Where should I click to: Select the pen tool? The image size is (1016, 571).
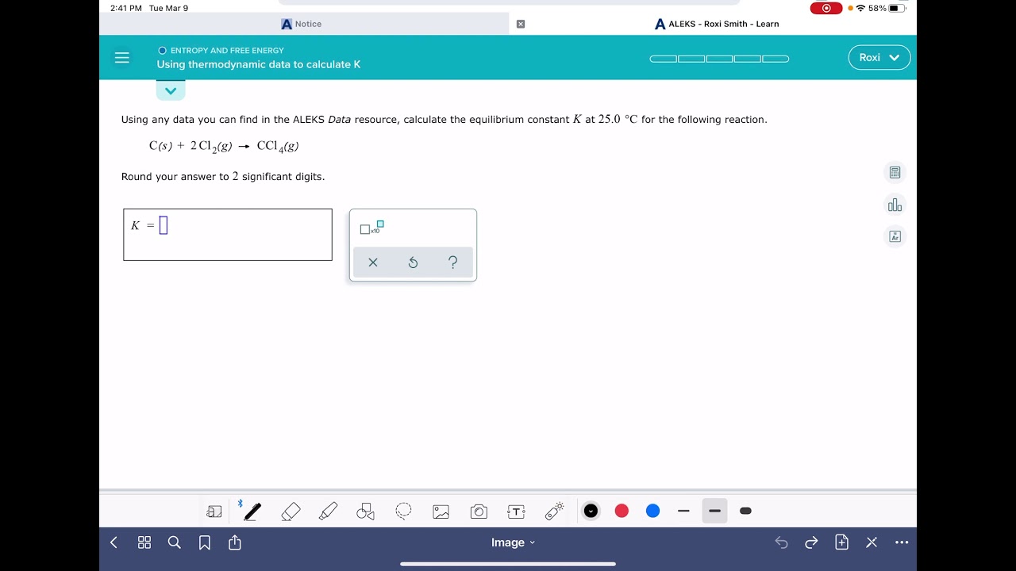click(x=252, y=512)
